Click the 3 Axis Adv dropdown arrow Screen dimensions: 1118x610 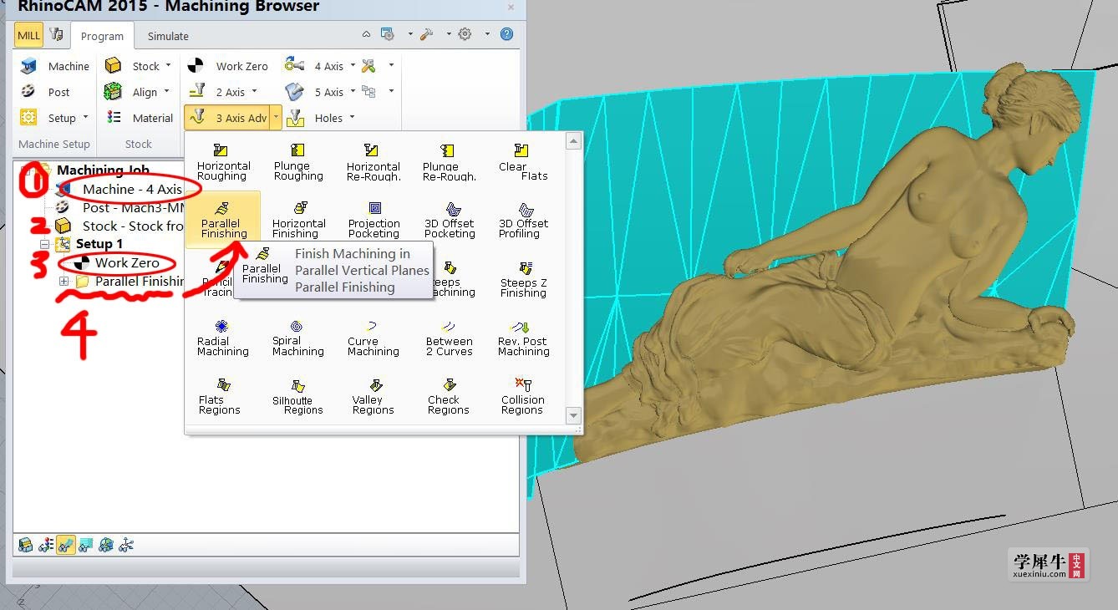(x=276, y=118)
